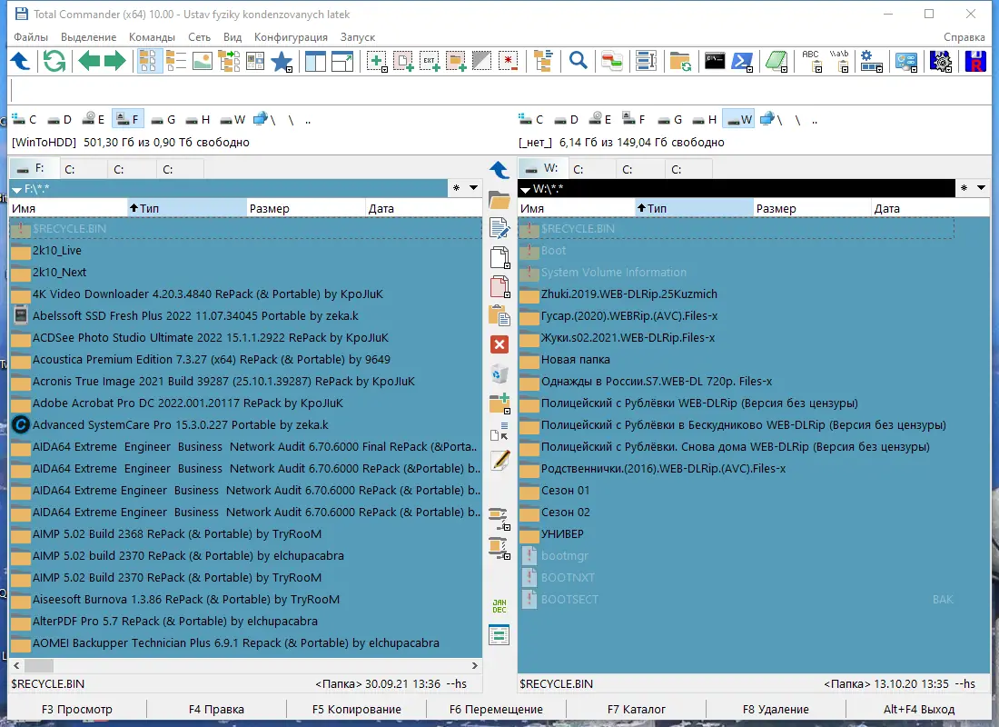Click the edit document pencil icon in middle bar
The image size is (999, 727).
(499, 228)
